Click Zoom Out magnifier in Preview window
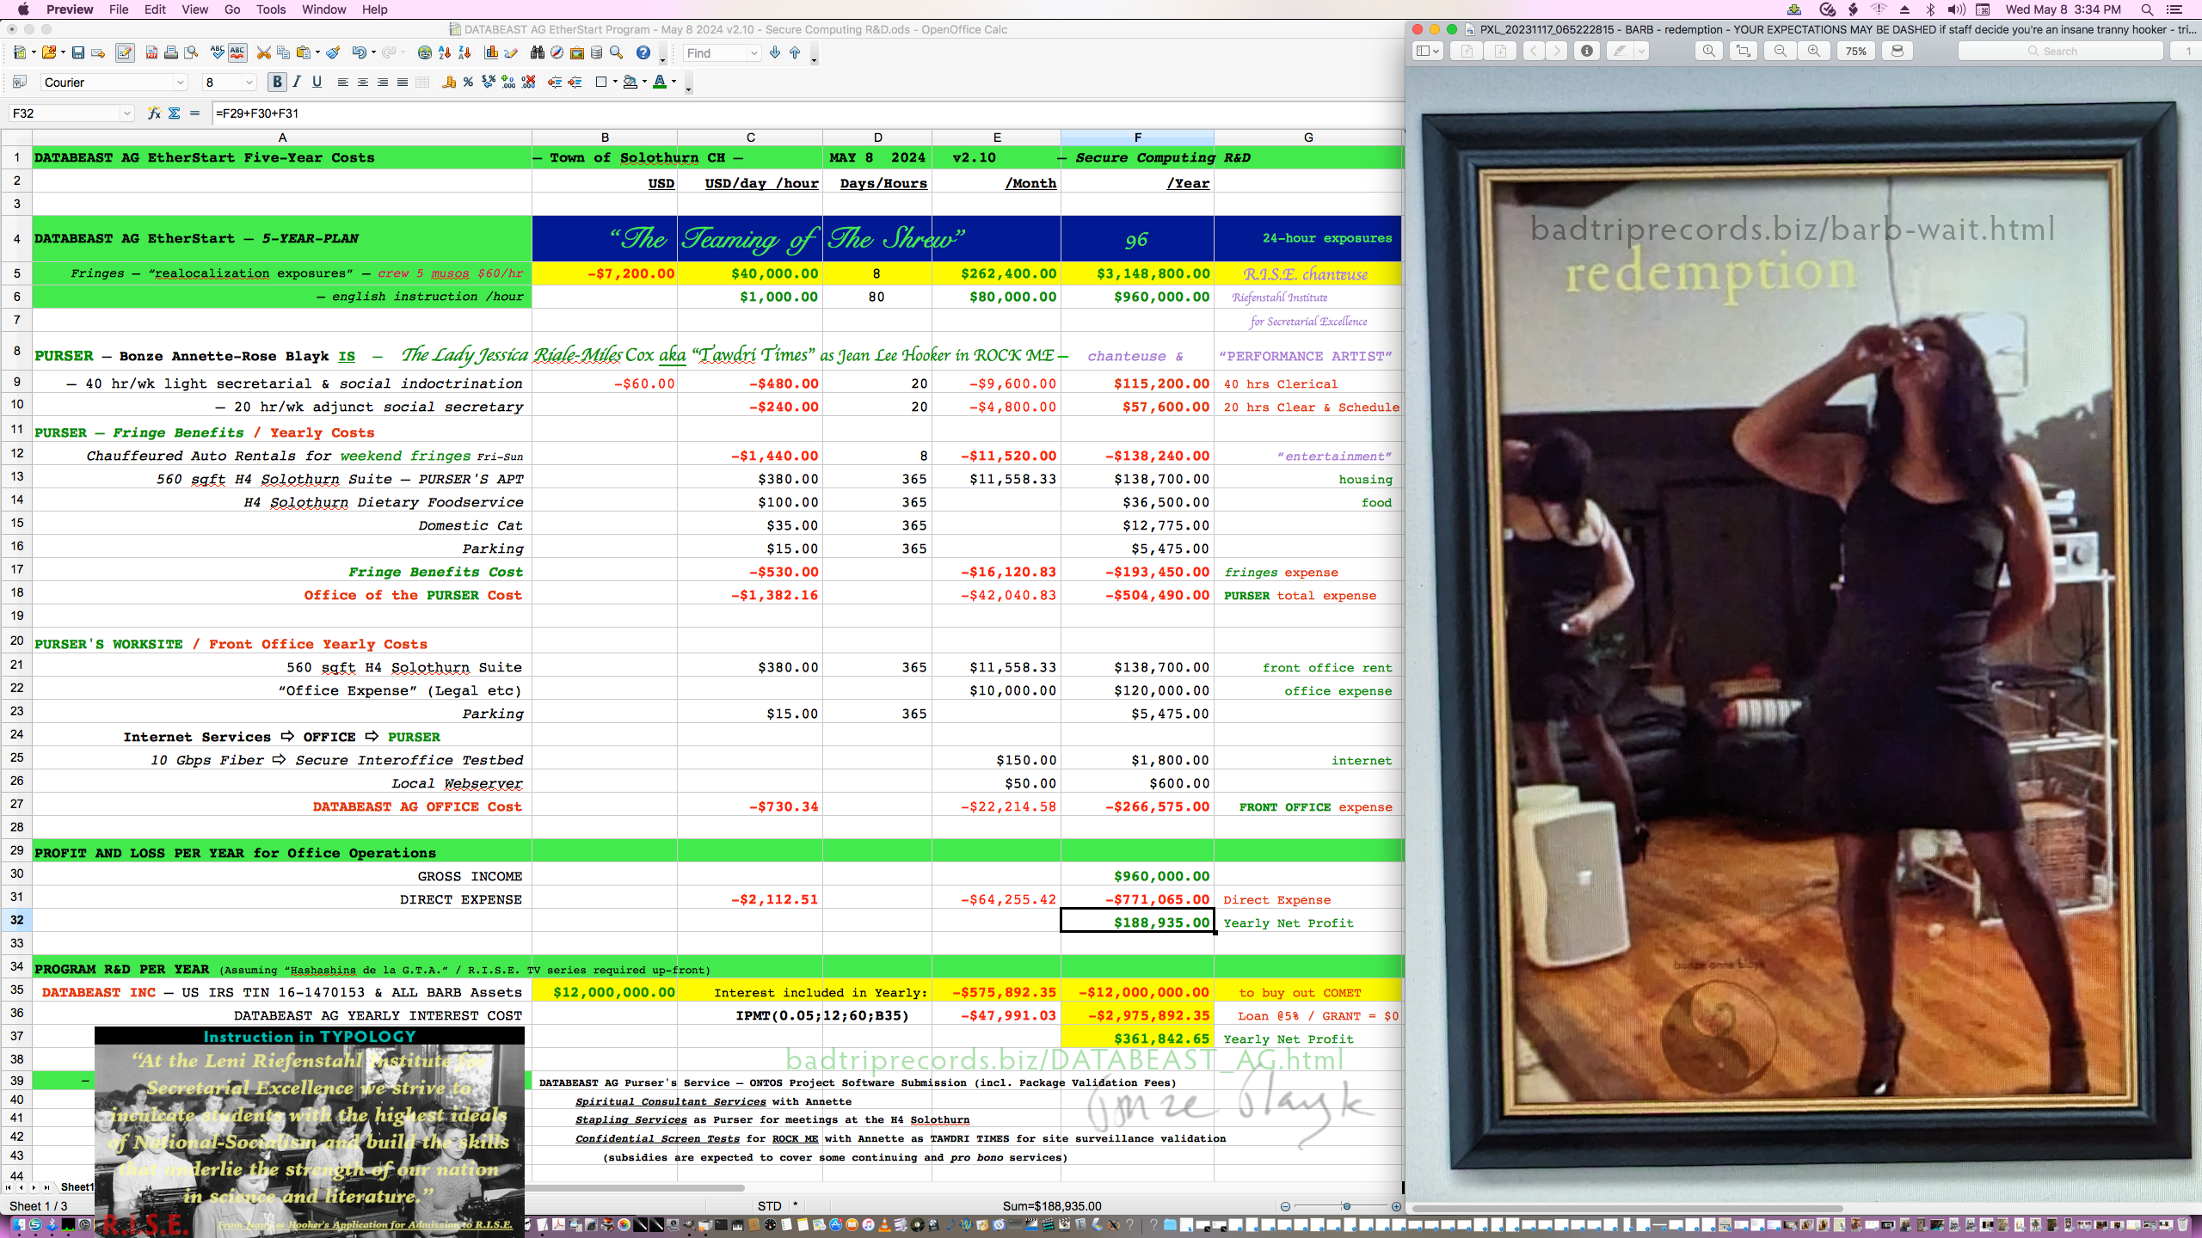2202x1238 pixels. (1781, 51)
